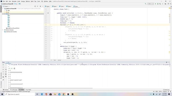Switch to the D.java editor tab
Screen dimensions: 172x96
69,6
